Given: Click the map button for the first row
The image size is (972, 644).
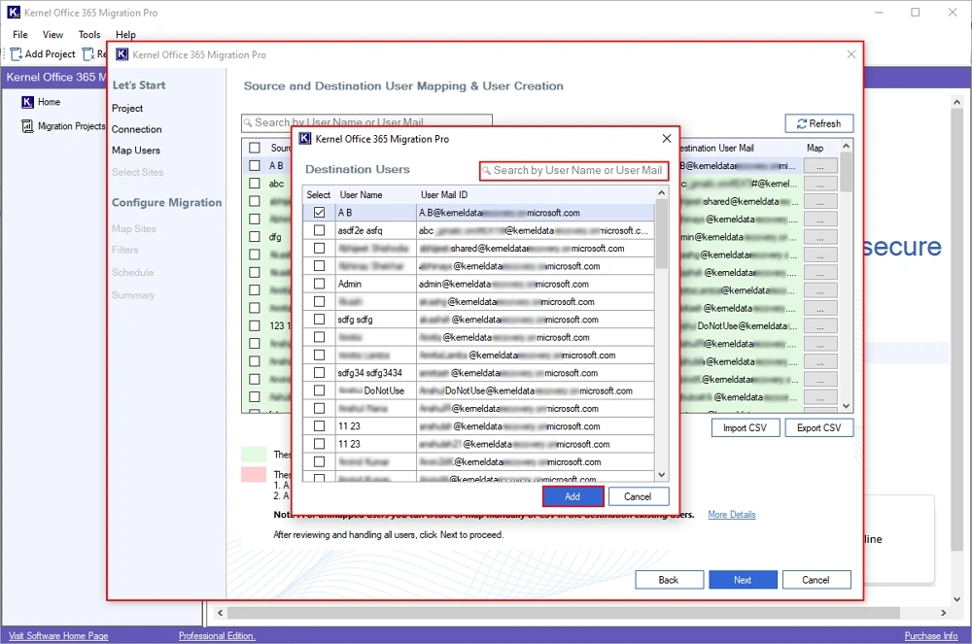Looking at the screenshot, I should point(820,166).
